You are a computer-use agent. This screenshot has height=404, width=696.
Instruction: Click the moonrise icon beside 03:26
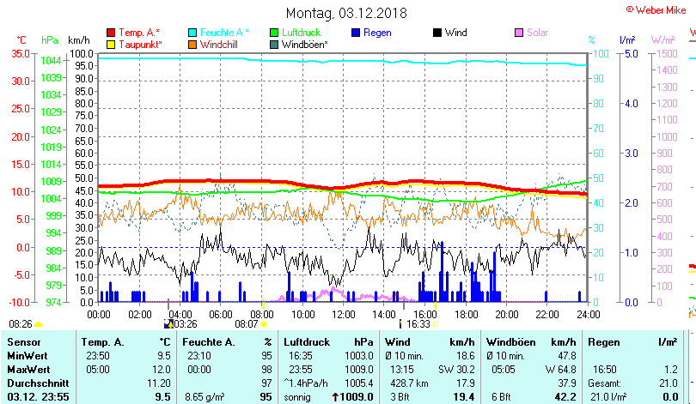click(168, 324)
